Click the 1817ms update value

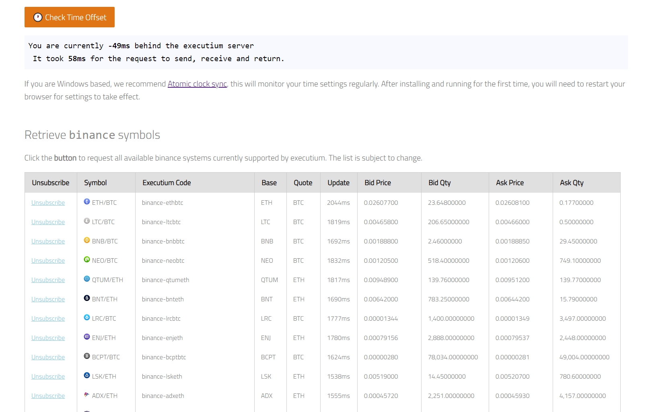(x=338, y=280)
